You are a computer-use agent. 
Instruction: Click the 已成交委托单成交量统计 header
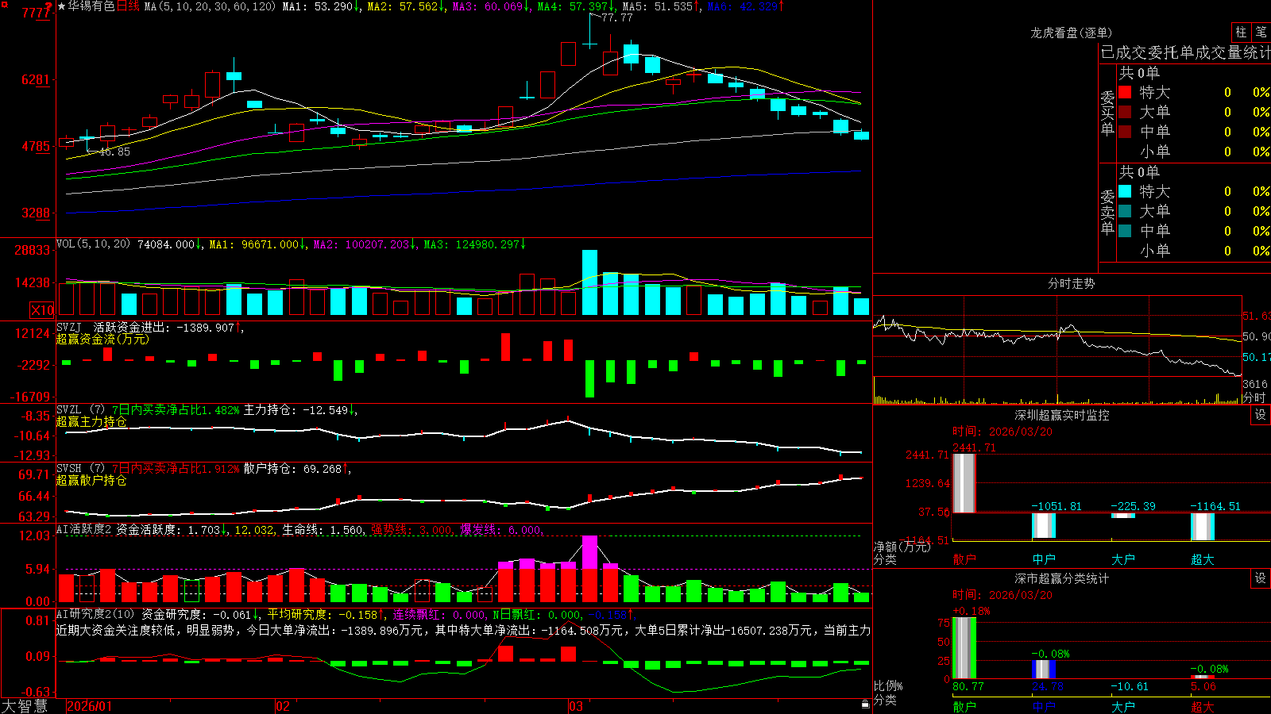(1185, 52)
